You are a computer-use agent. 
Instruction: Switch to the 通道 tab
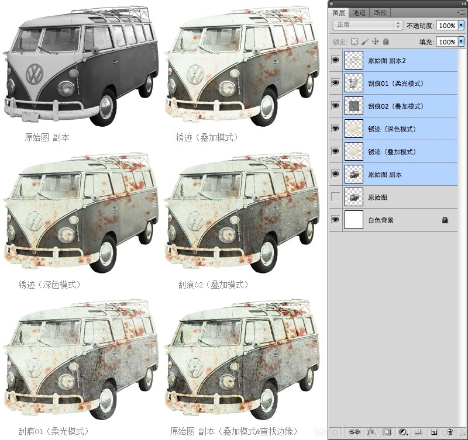[359, 12]
